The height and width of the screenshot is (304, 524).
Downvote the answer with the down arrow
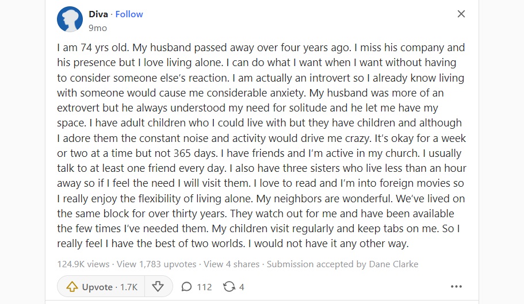(x=158, y=287)
